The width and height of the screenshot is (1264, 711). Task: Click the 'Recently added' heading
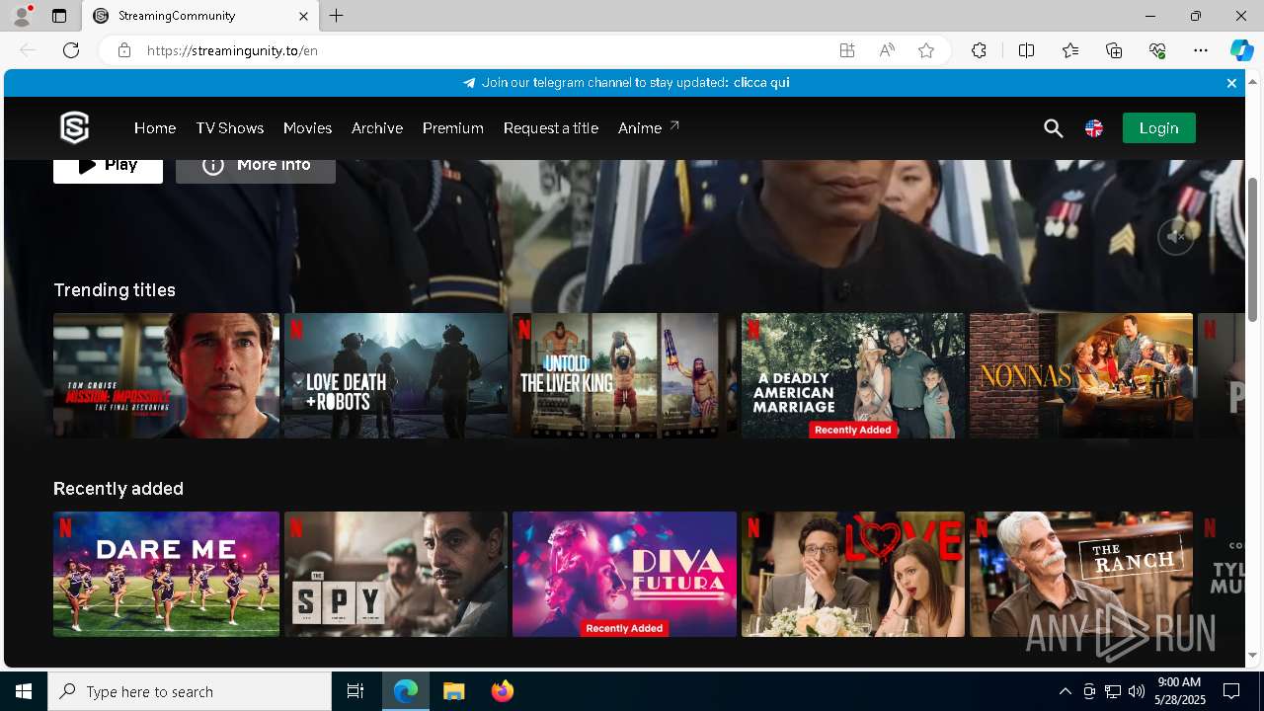[x=118, y=488]
